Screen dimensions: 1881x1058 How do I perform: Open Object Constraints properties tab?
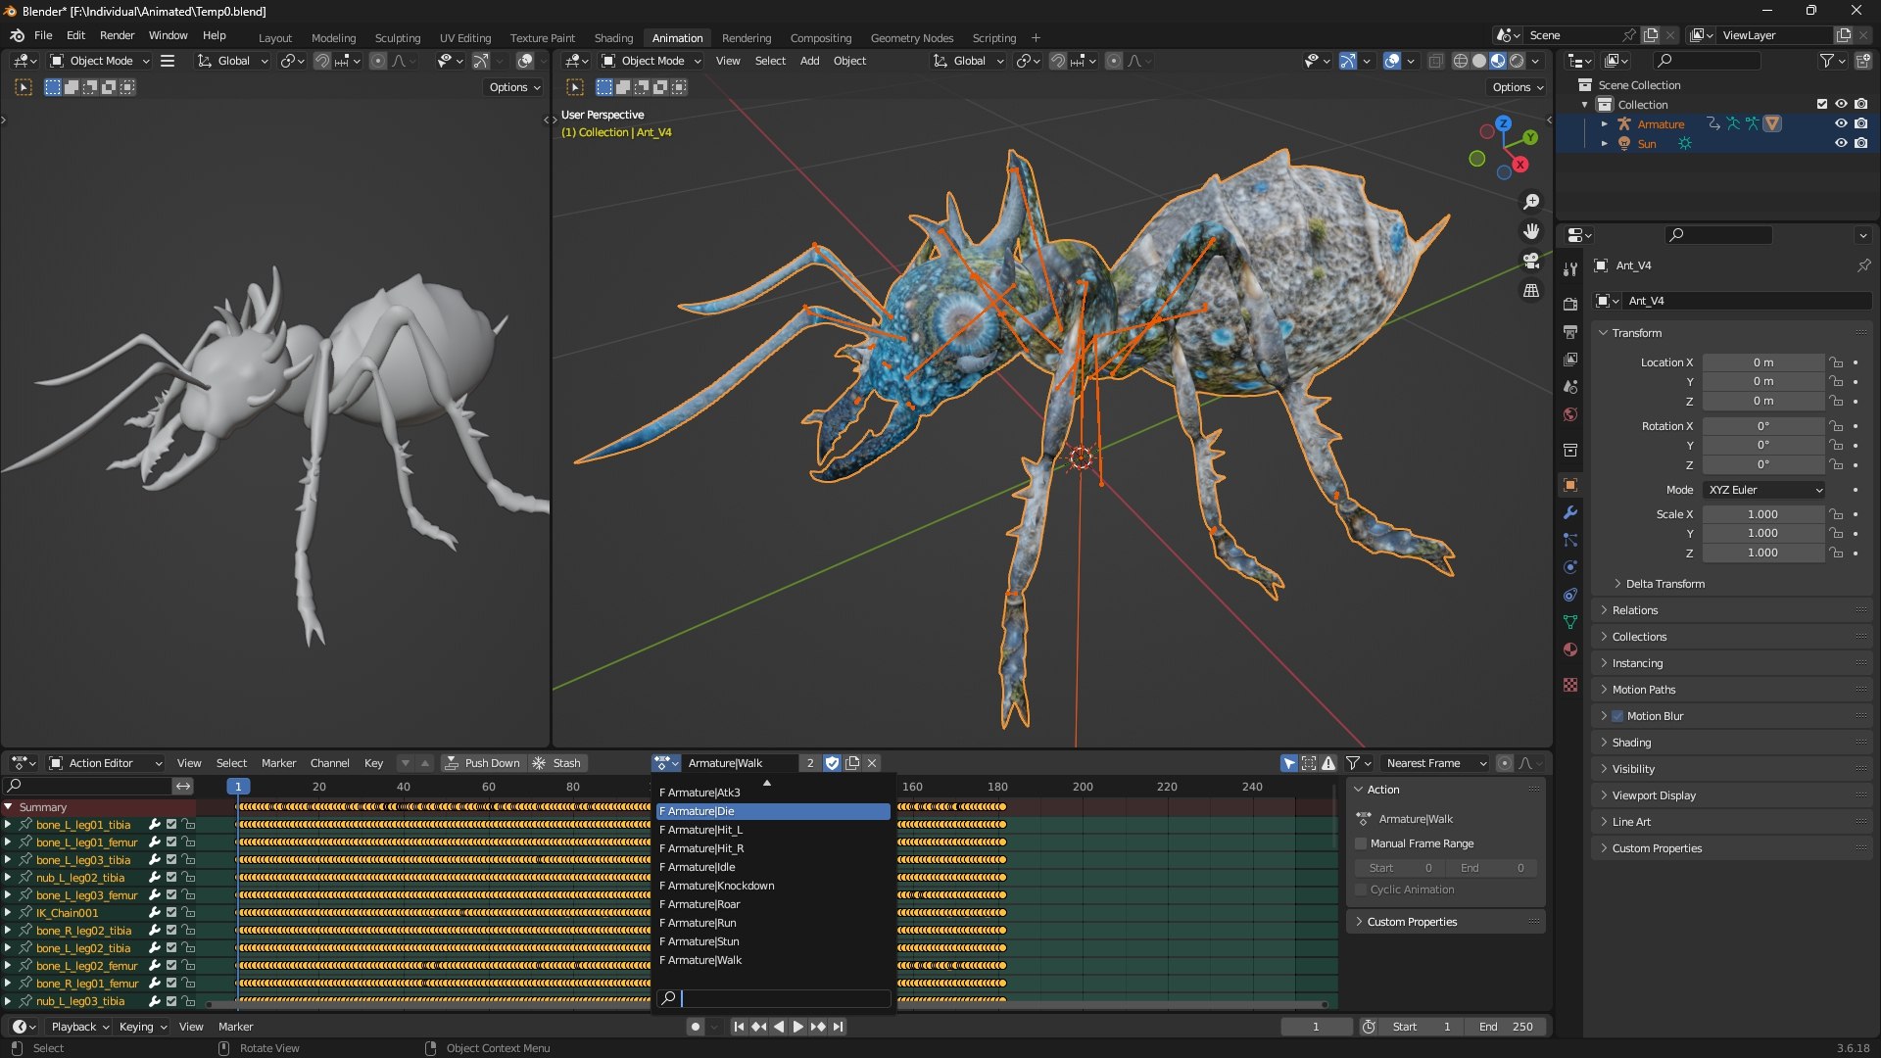1570,595
